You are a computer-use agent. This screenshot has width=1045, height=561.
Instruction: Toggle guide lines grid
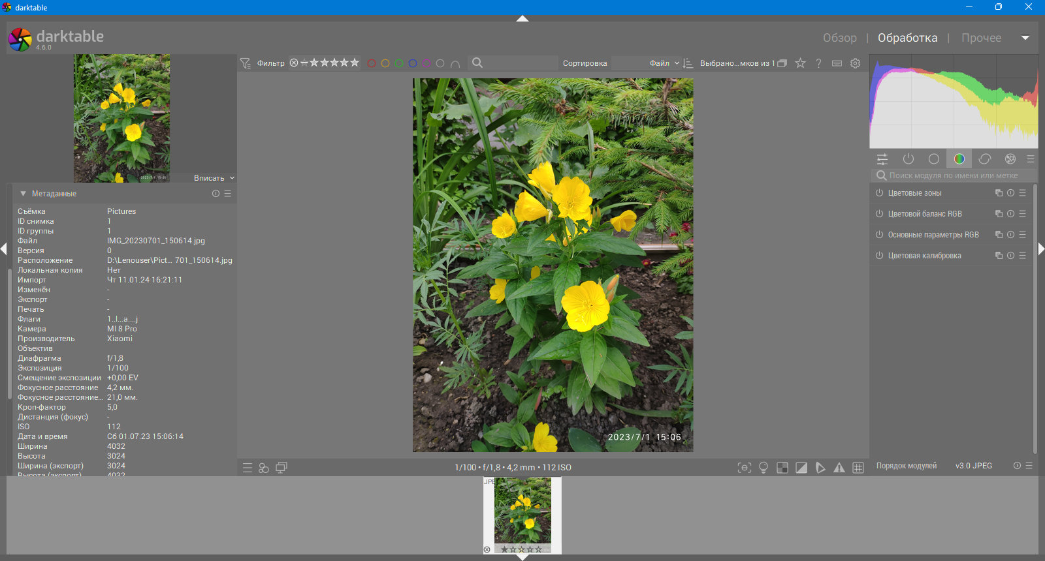(x=858, y=468)
